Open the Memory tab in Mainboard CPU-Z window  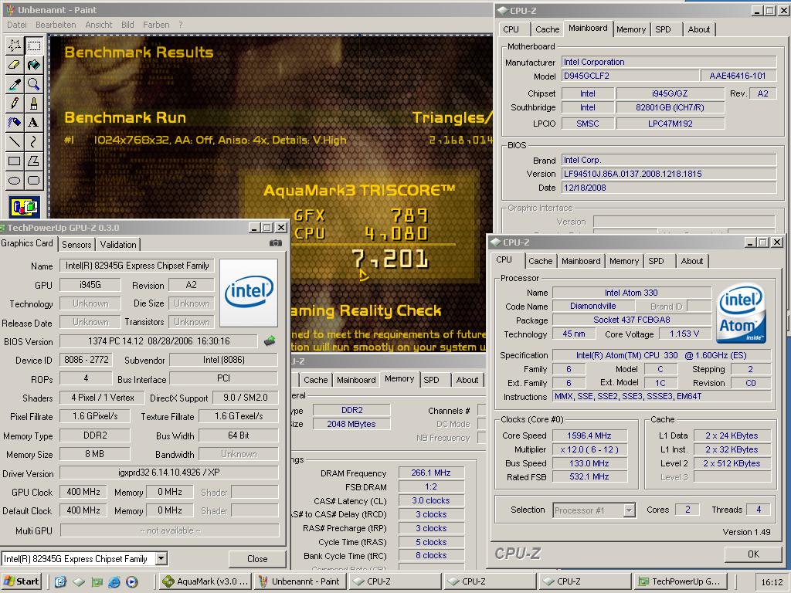click(631, 29)
